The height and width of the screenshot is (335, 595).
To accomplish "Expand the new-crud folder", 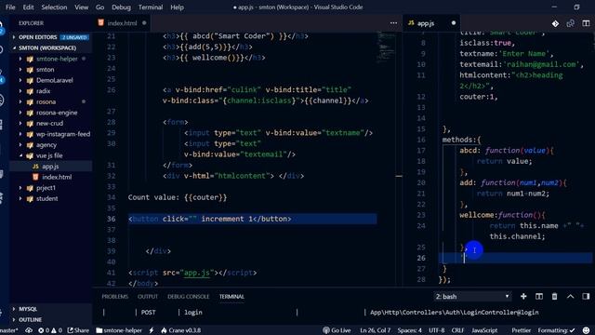I will (51, 124).
